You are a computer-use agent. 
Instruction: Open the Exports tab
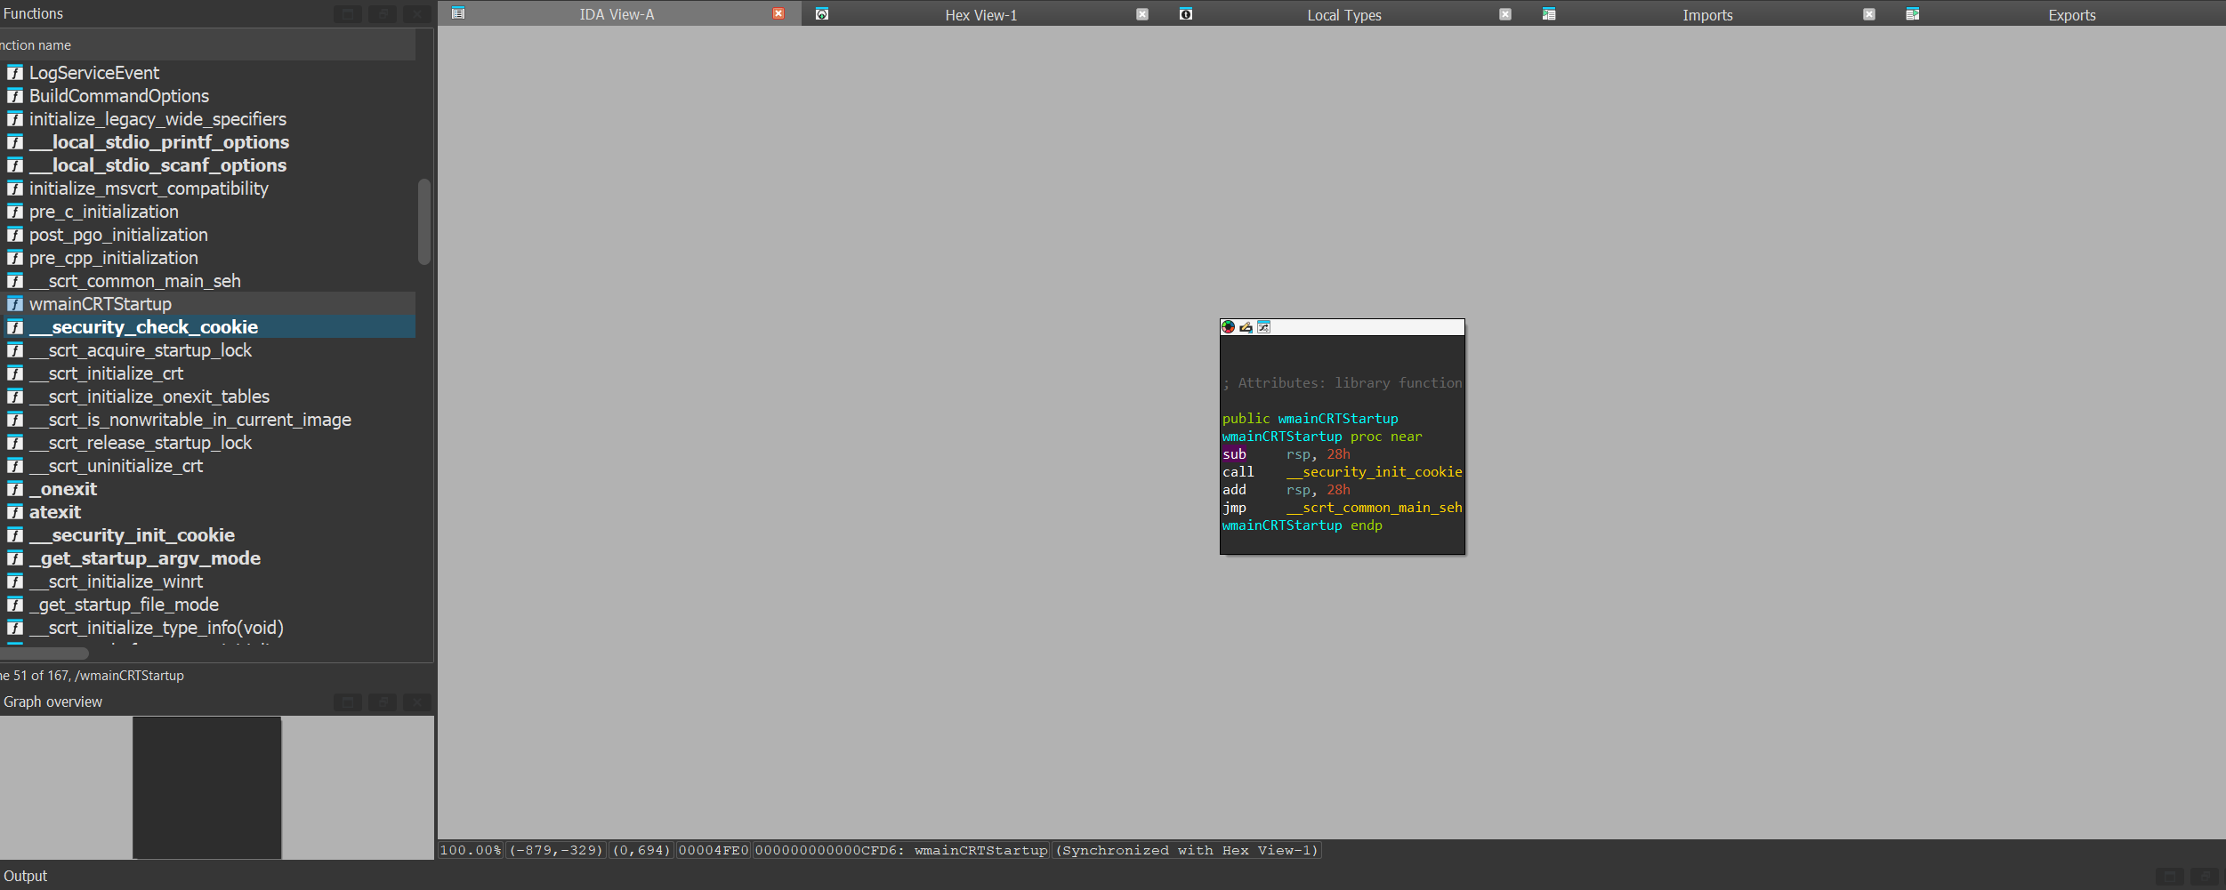(2072, 15)
